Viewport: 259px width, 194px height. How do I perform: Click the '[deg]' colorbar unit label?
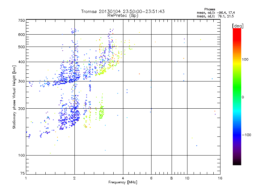[x=238, y=26]
